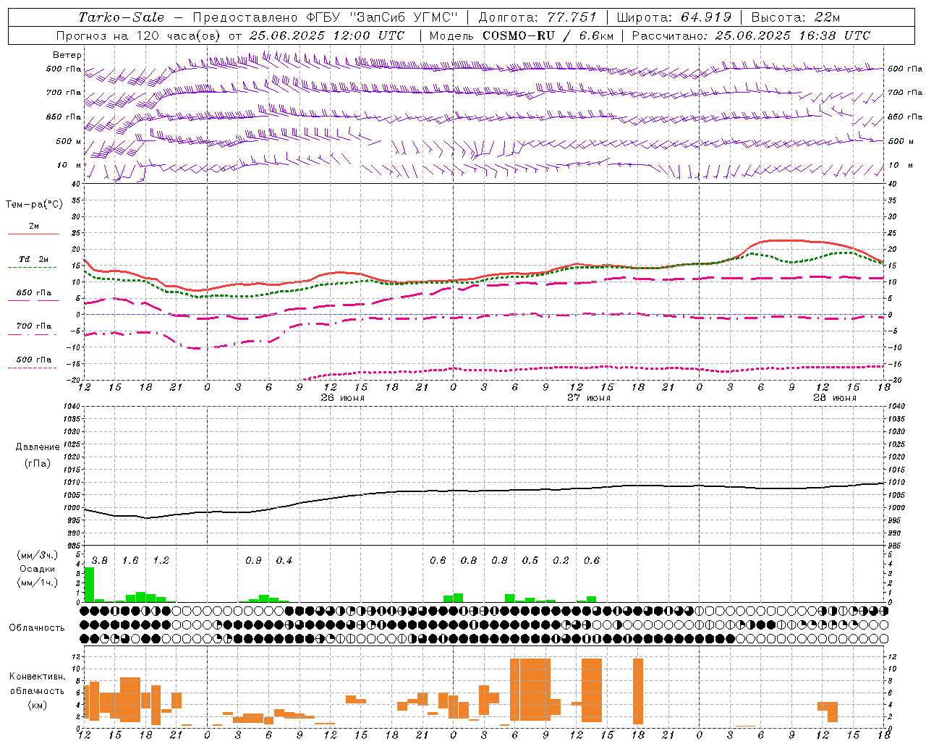Click the 0.9 precipitation amount value
This screenshot has width=926, height=741.
pyautogui.click(x=253, y=561)
